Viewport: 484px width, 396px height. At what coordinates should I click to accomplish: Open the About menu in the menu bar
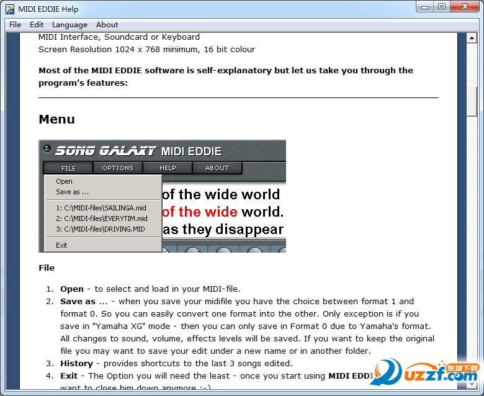click(107, 25)
